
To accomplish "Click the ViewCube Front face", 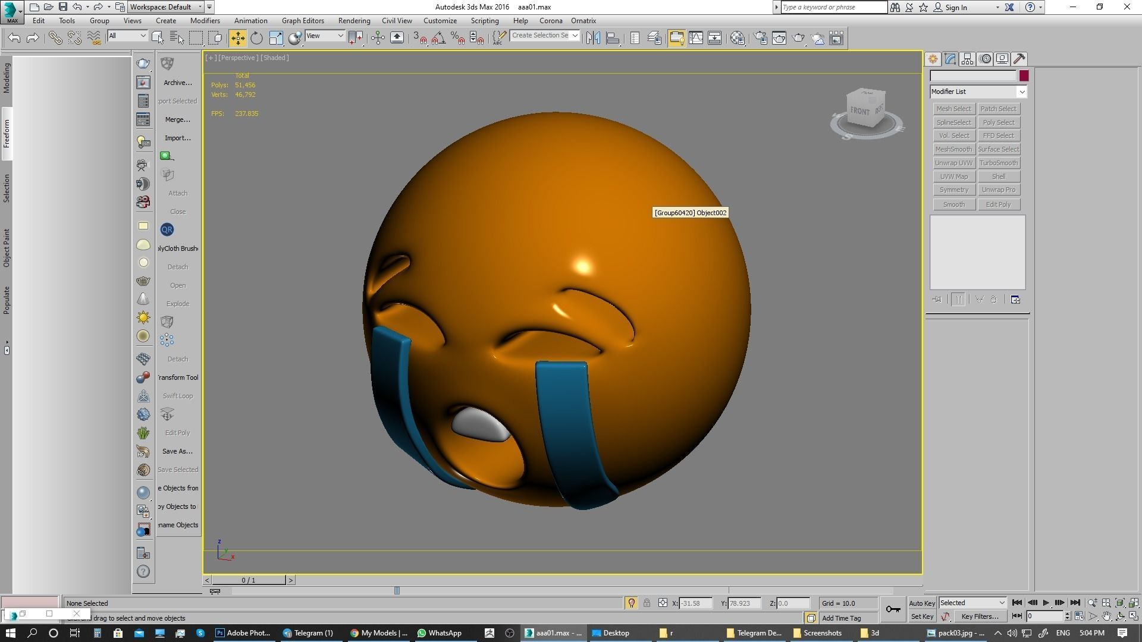I will [860, 111].
